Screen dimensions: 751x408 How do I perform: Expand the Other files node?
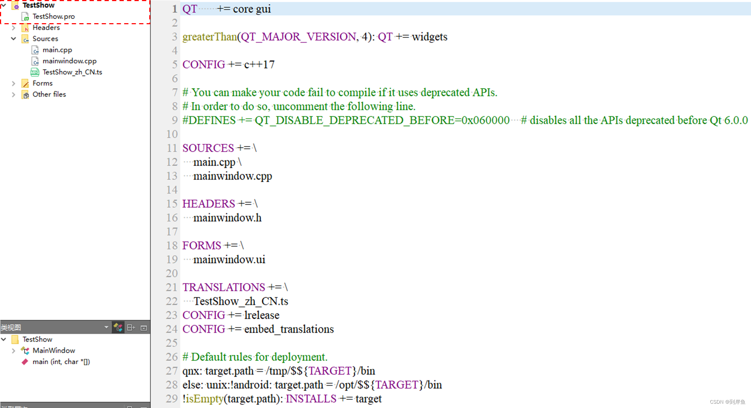pyautogui.click(x=14, y=94)
